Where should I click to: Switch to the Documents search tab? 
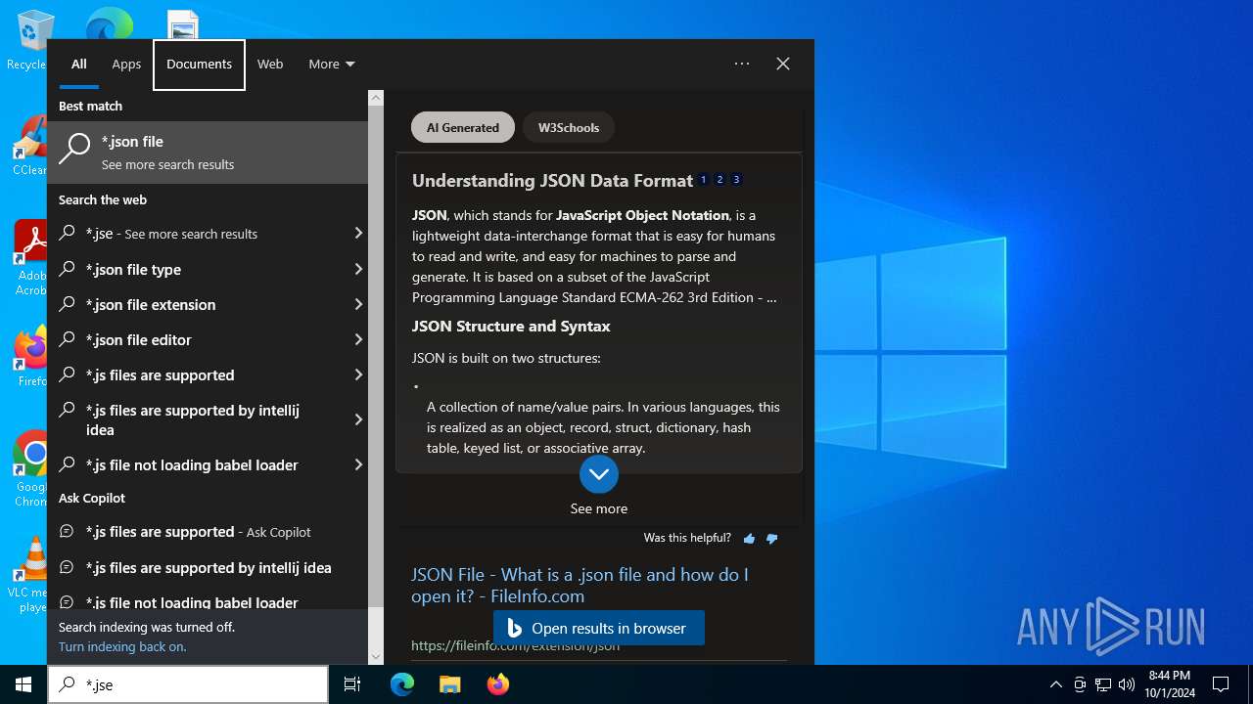(199, 64)
